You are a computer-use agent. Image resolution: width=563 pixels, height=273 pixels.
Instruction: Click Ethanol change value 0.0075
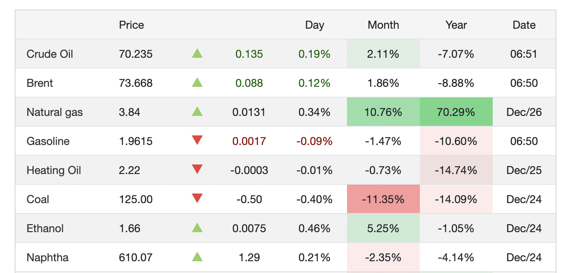pyautogui.click(x=249, y=228)
